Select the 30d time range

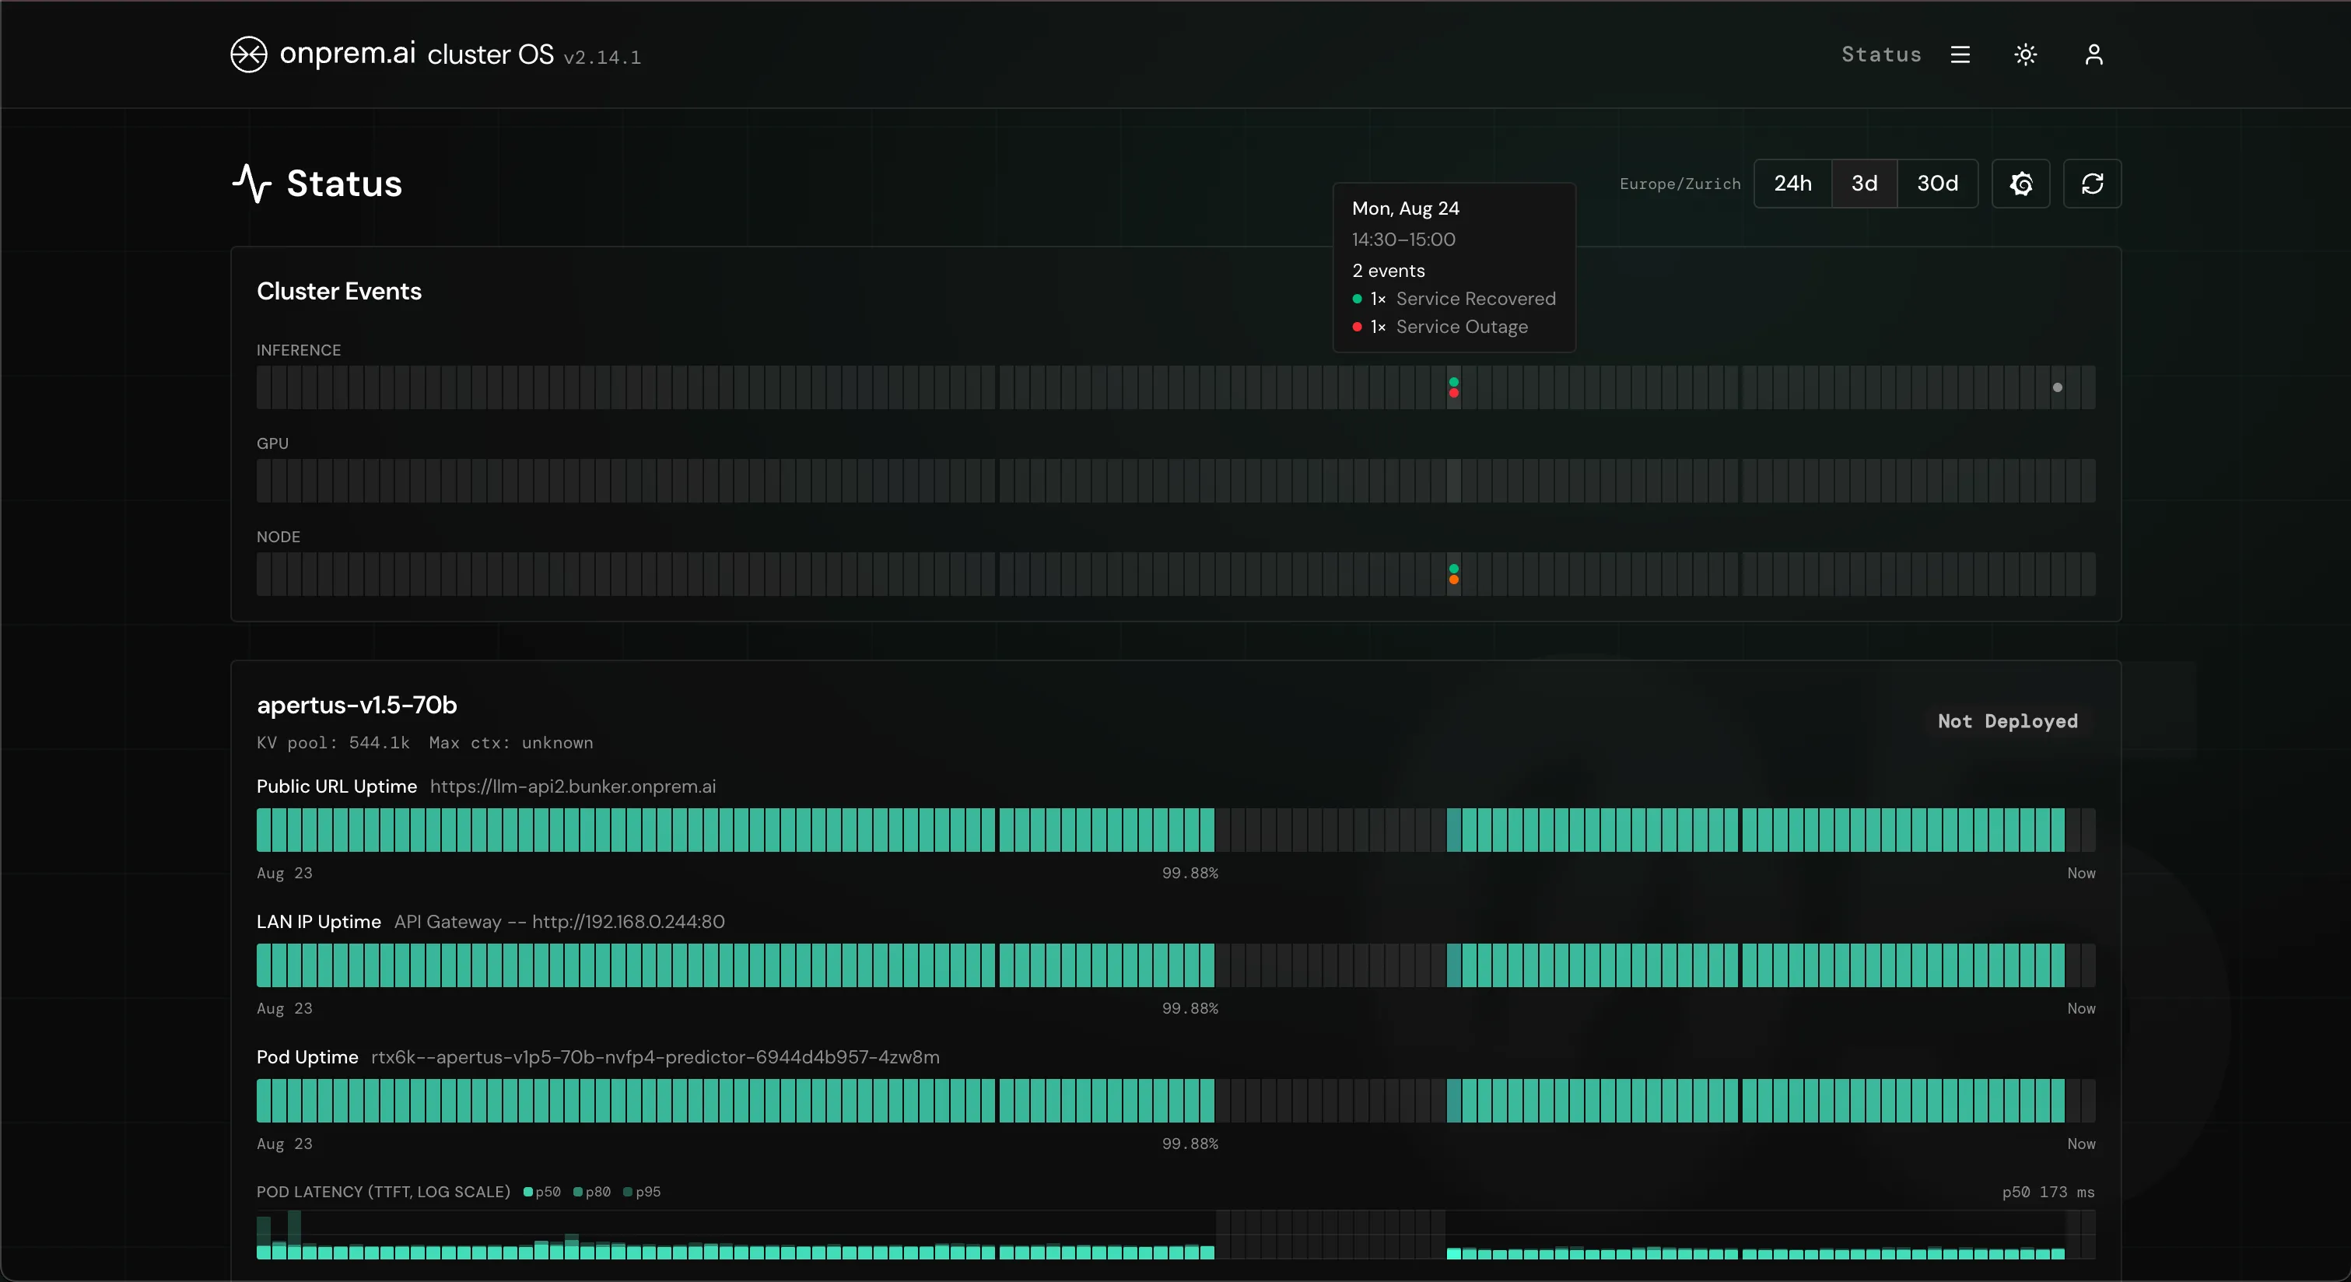[x=1936, y=184]
